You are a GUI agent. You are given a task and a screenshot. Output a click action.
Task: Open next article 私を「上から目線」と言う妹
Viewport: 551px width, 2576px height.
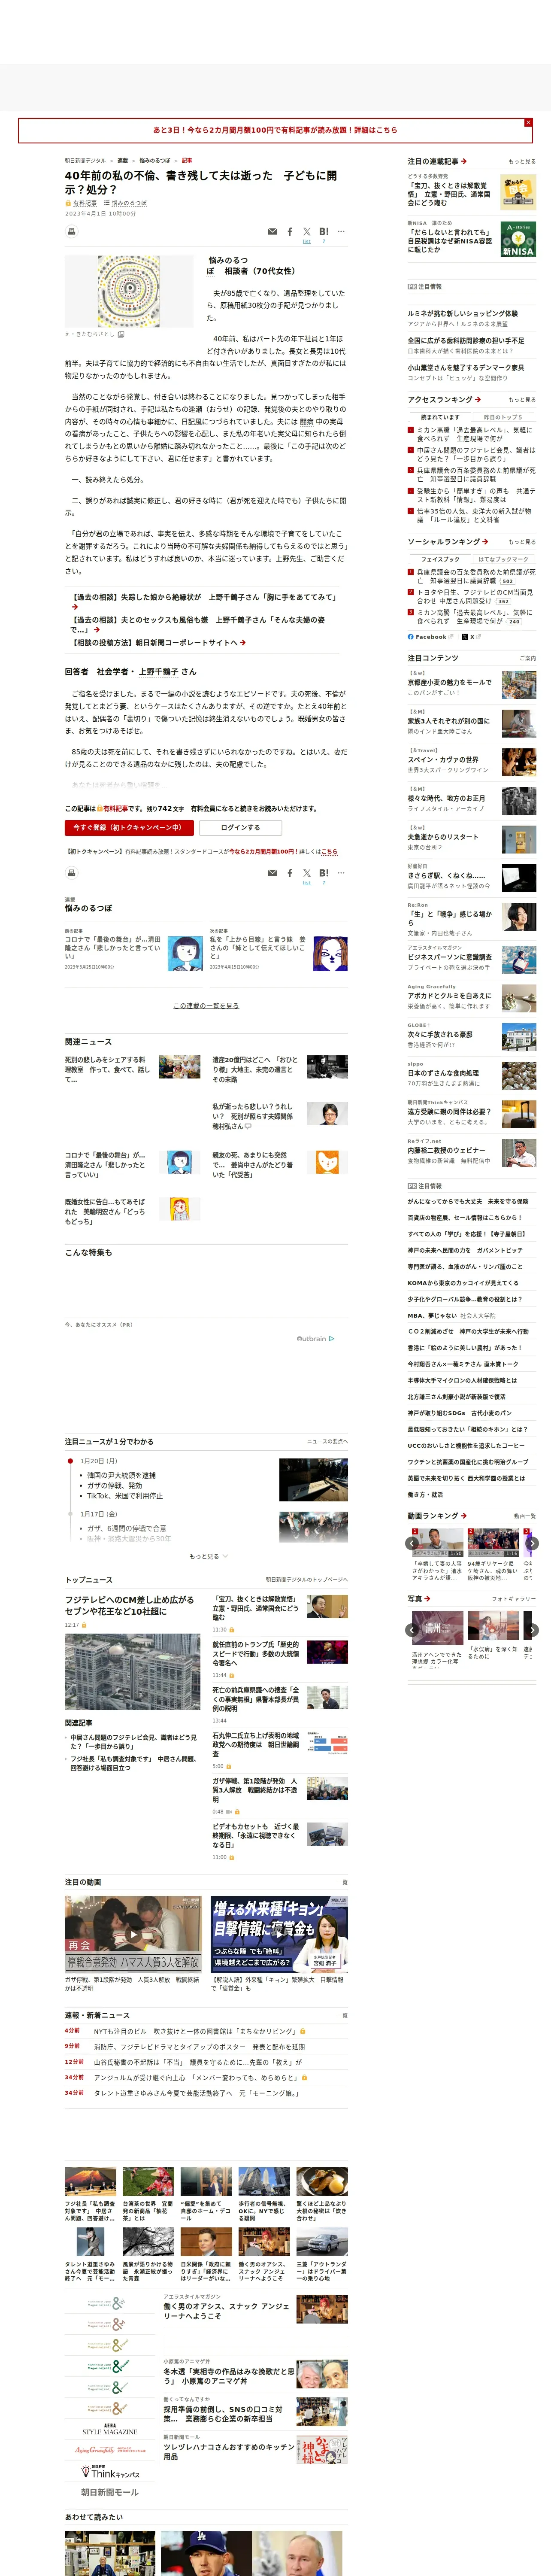pos(258,948)
